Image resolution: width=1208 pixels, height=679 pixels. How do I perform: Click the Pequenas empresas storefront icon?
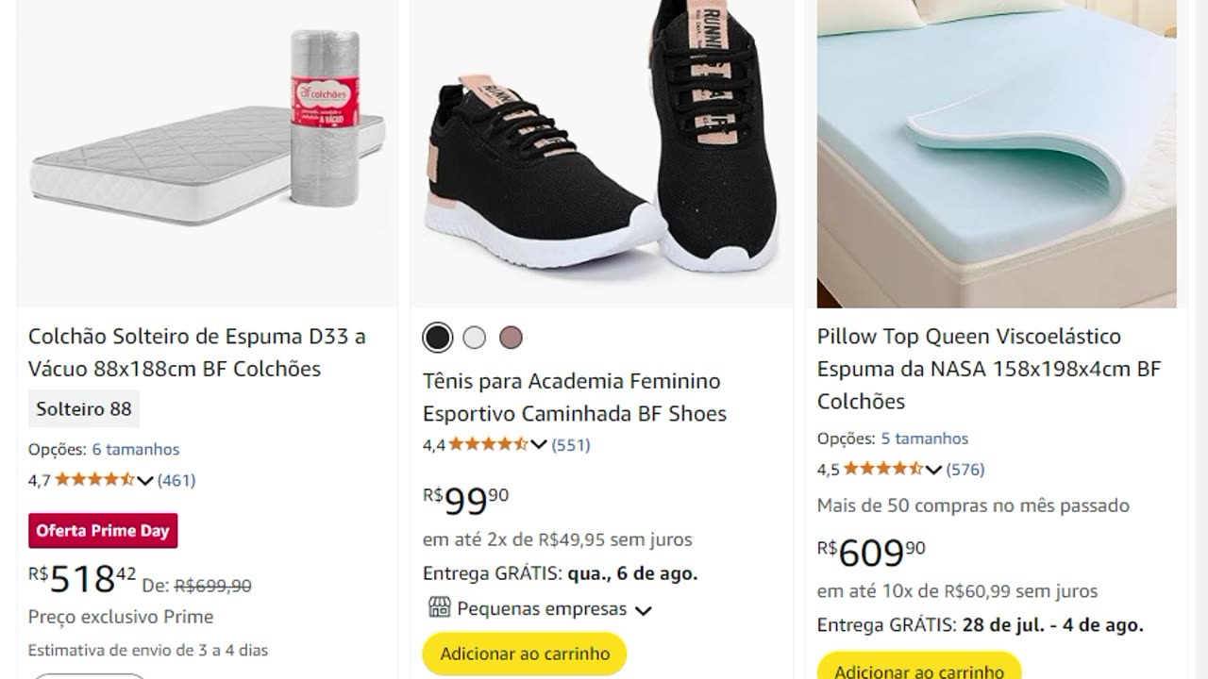(439, 608)
